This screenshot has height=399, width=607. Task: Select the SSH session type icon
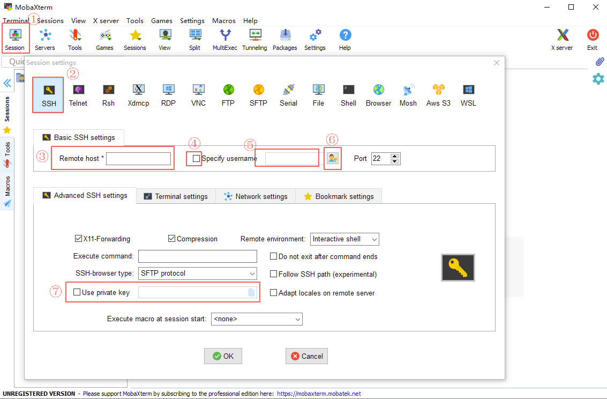pyautogui.click(x=49, y=95)
